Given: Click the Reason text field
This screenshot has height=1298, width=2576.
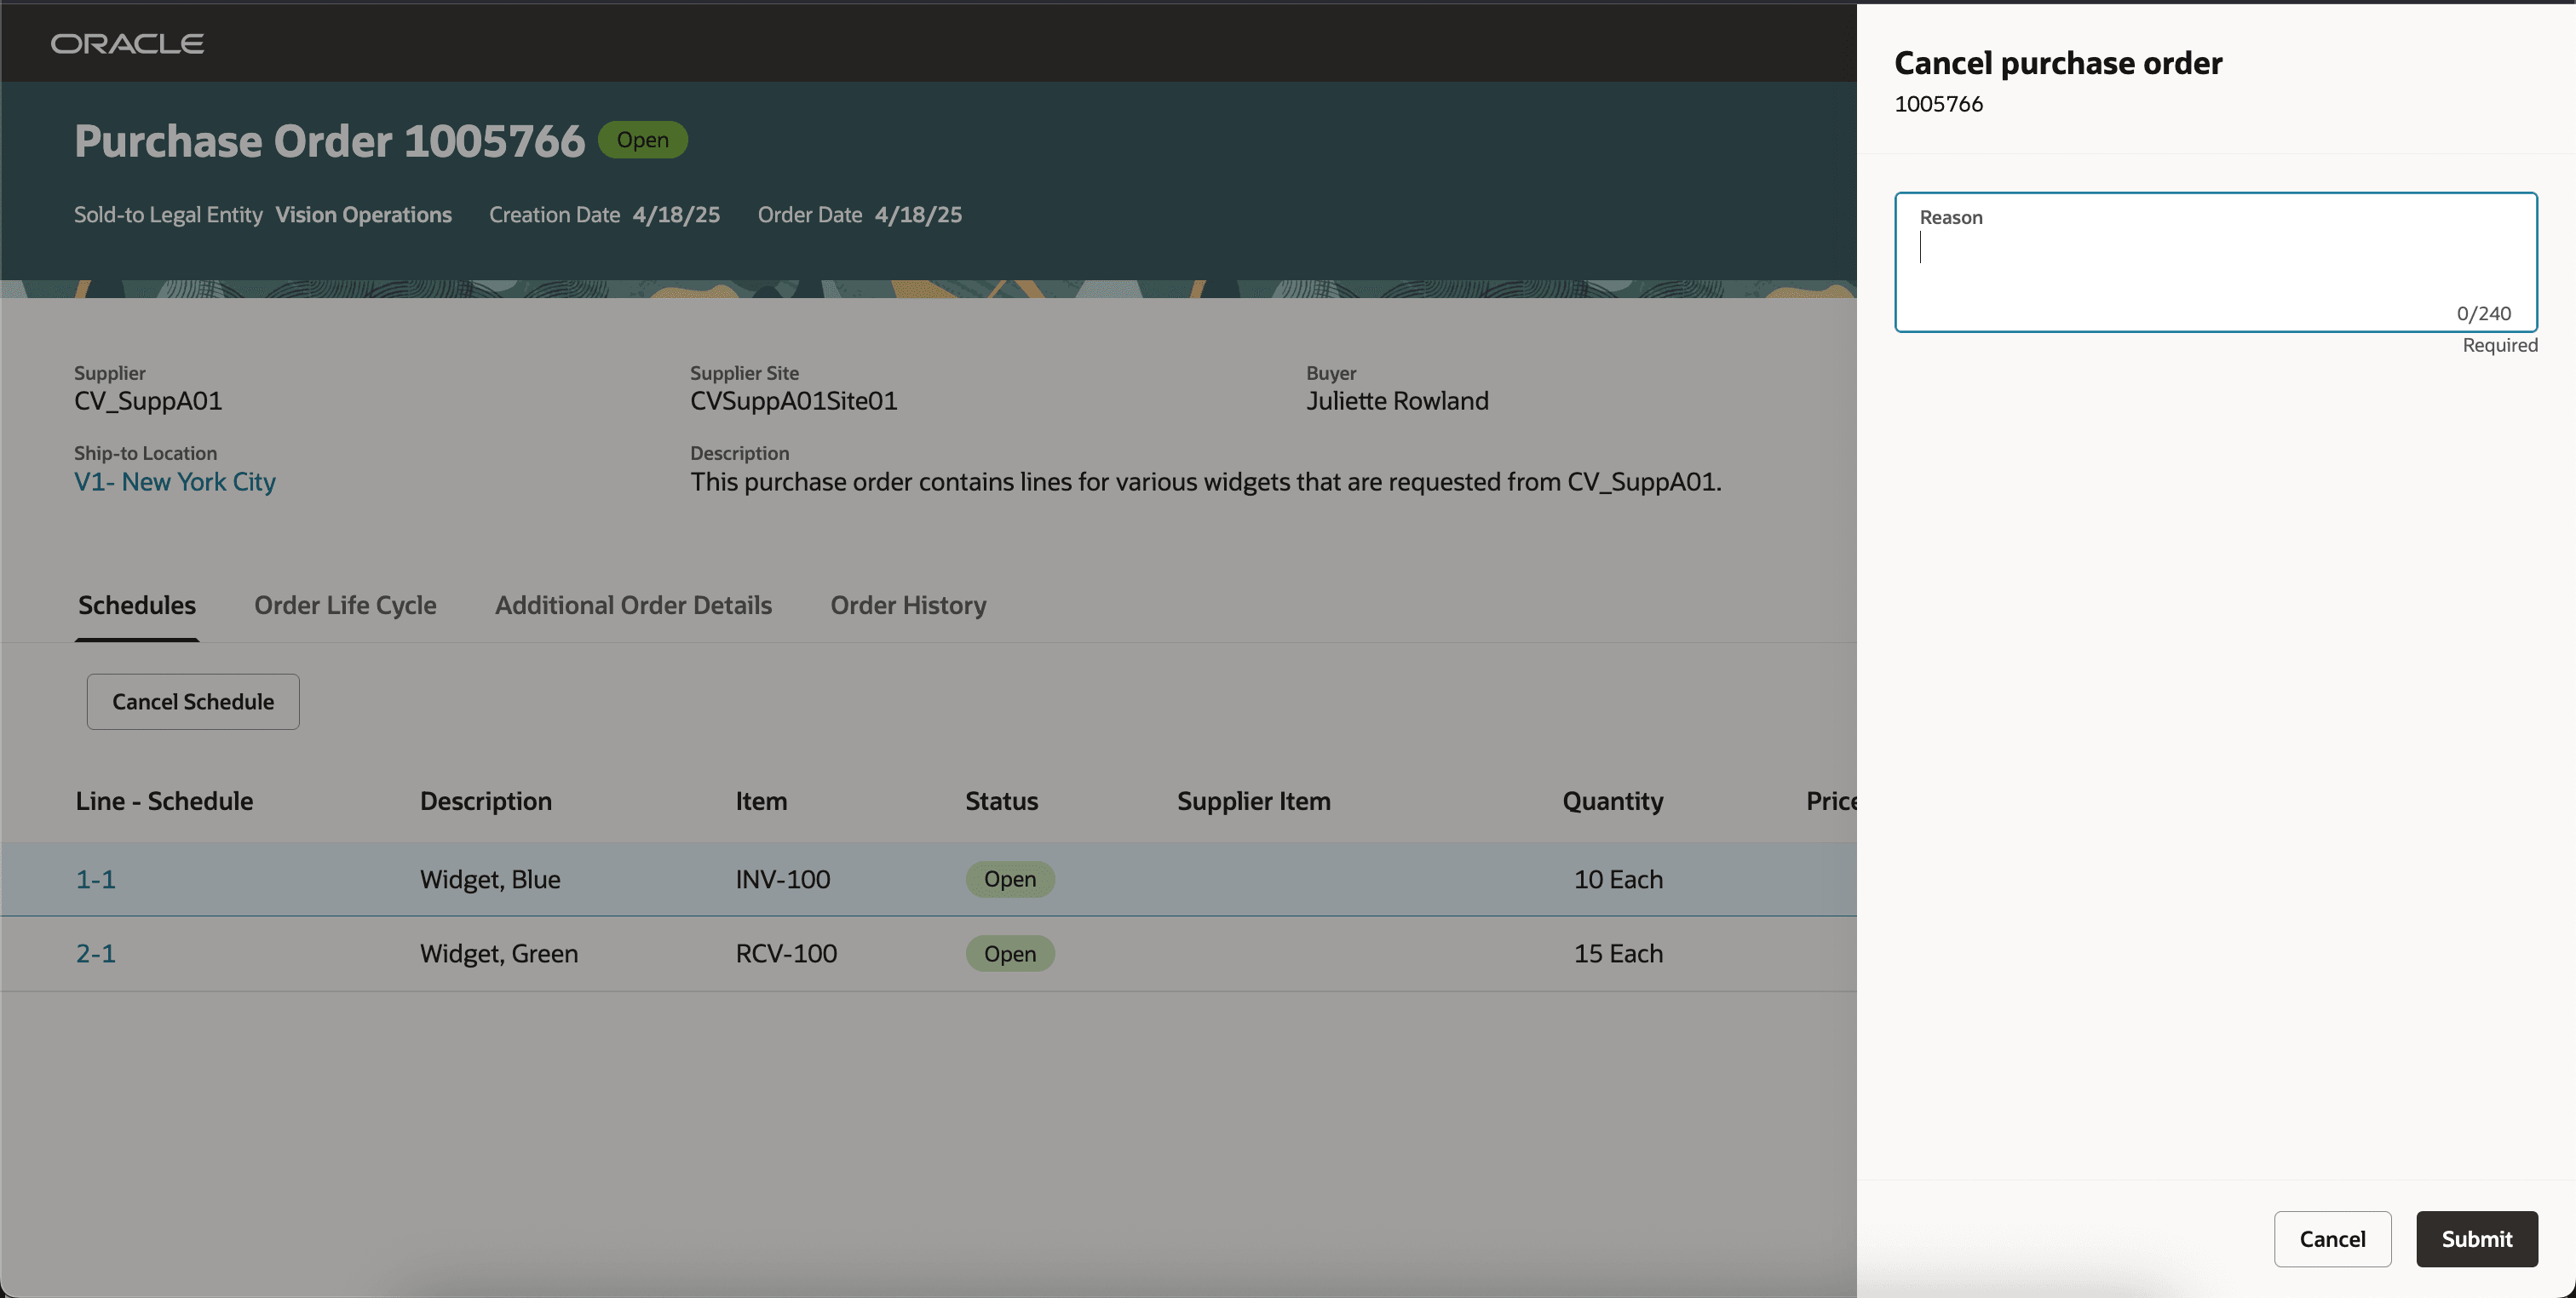Looking at the screenshot, I should [x=2215, y=262].
